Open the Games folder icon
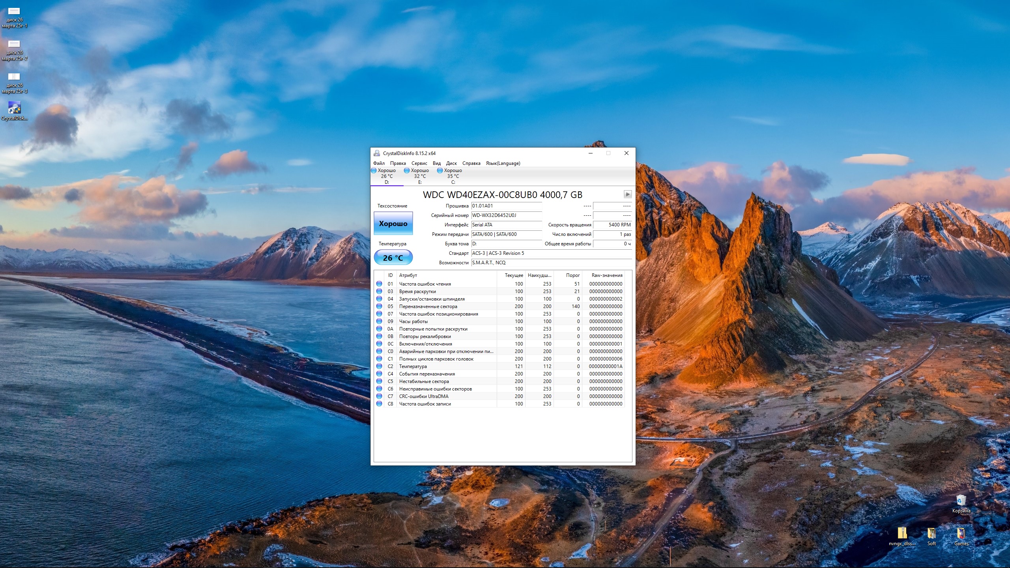This screenshot has height=568, width=1010. (961, 534)
